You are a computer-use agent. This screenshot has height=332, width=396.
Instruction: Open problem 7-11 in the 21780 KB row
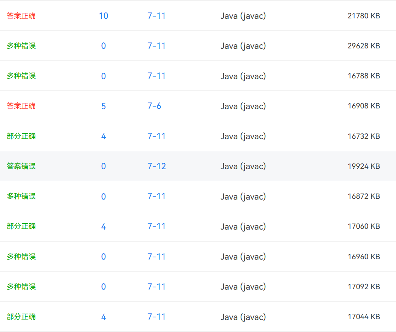coord(157,16)
